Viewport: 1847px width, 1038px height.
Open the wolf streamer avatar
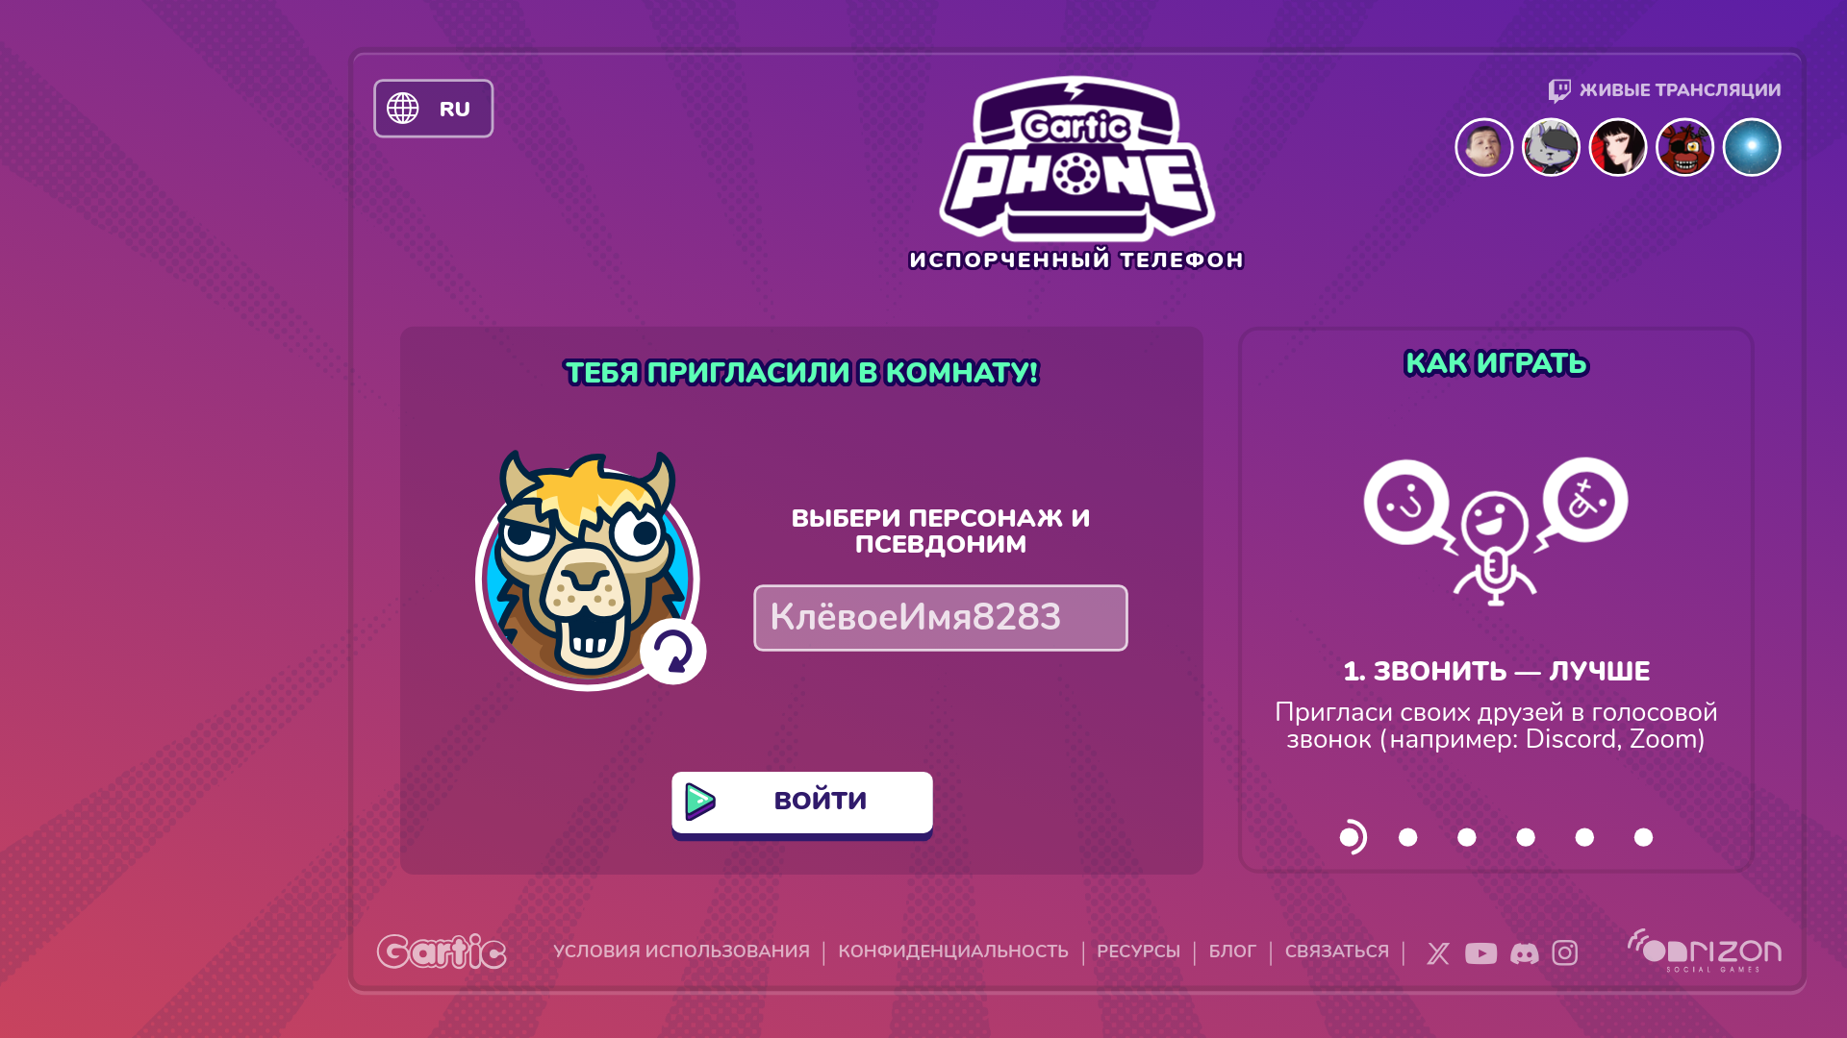pyautogui.click(x=1551, y=147)
